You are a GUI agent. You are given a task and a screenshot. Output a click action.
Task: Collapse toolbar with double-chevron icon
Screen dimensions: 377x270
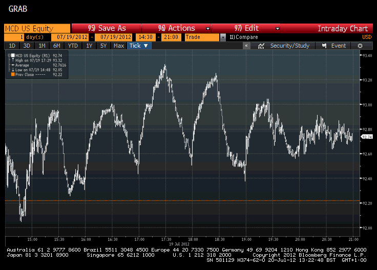[246, 46]
